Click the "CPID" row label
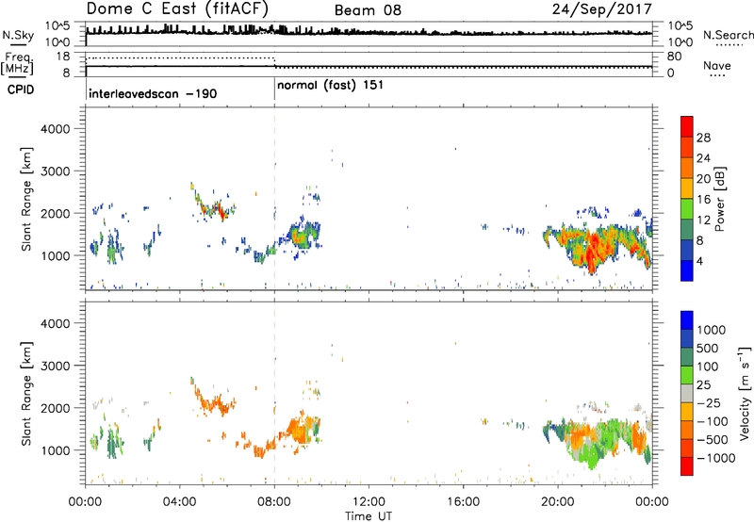The width and height of the screenshot is (754, 522). click(21, 90)
